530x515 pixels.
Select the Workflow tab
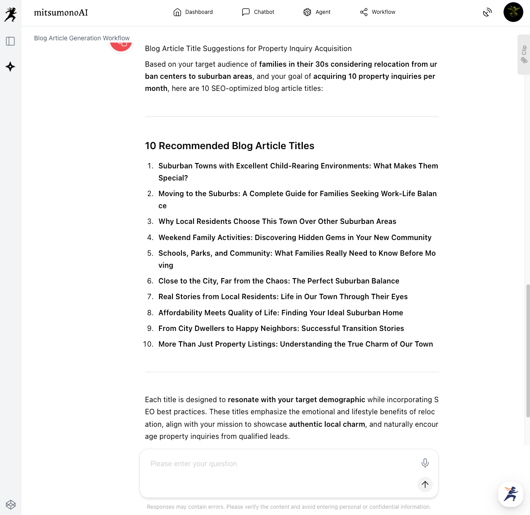(x=378, y=12)
